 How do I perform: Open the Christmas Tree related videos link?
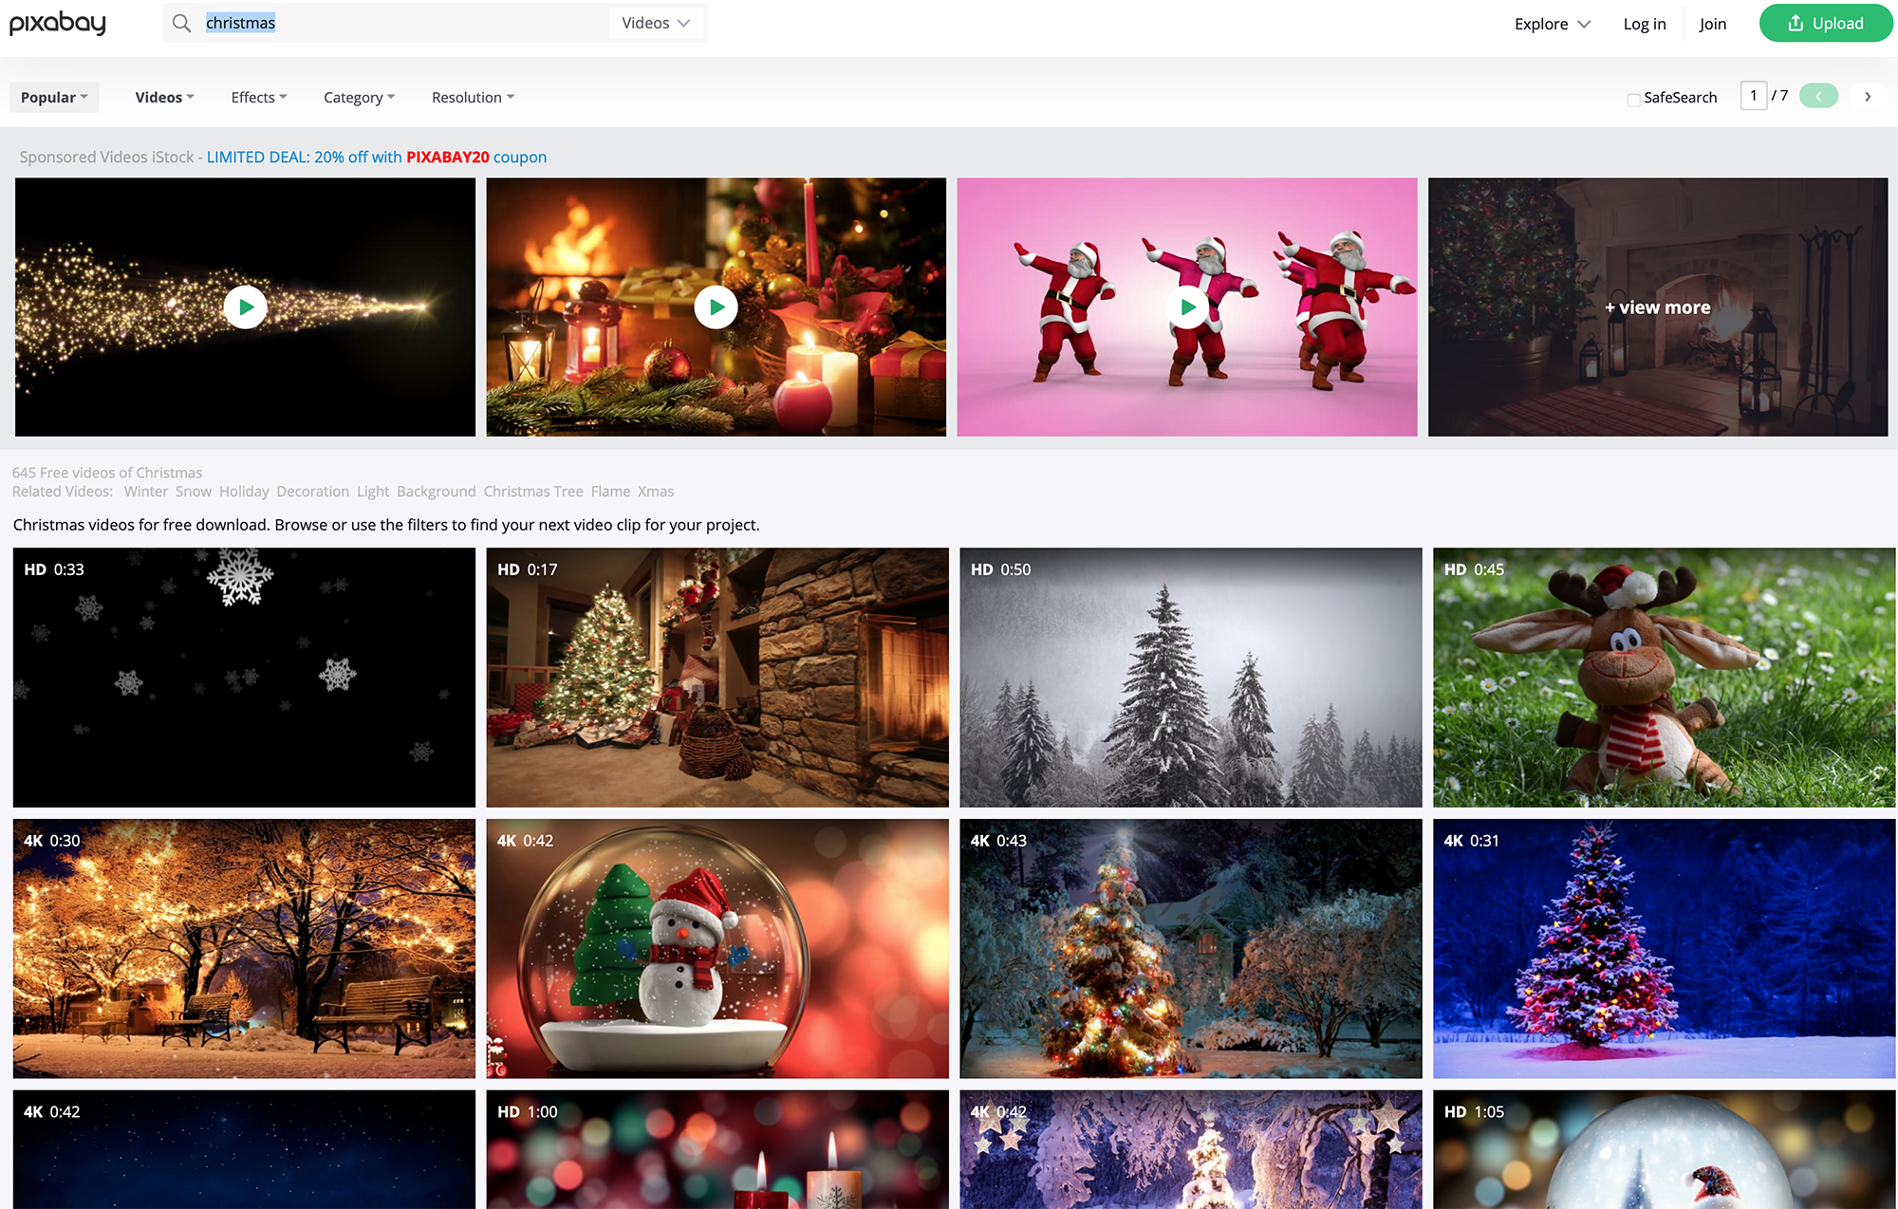point(533,492)
